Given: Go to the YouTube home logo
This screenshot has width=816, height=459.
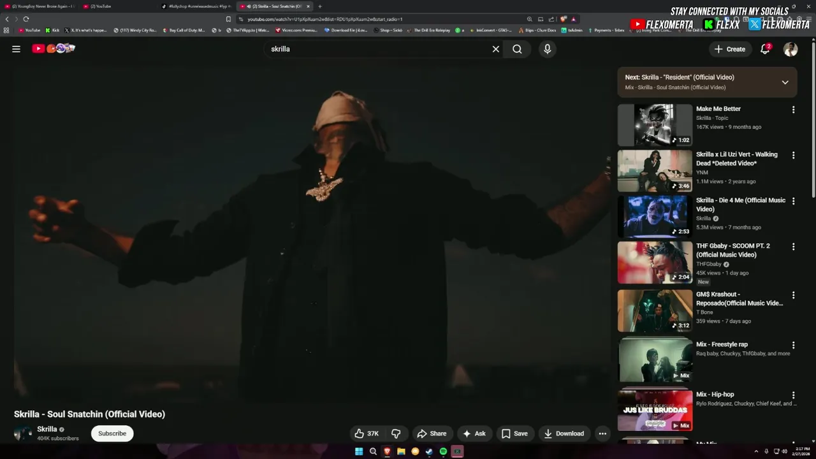Looking at the screenshot, I should (54, 48).
